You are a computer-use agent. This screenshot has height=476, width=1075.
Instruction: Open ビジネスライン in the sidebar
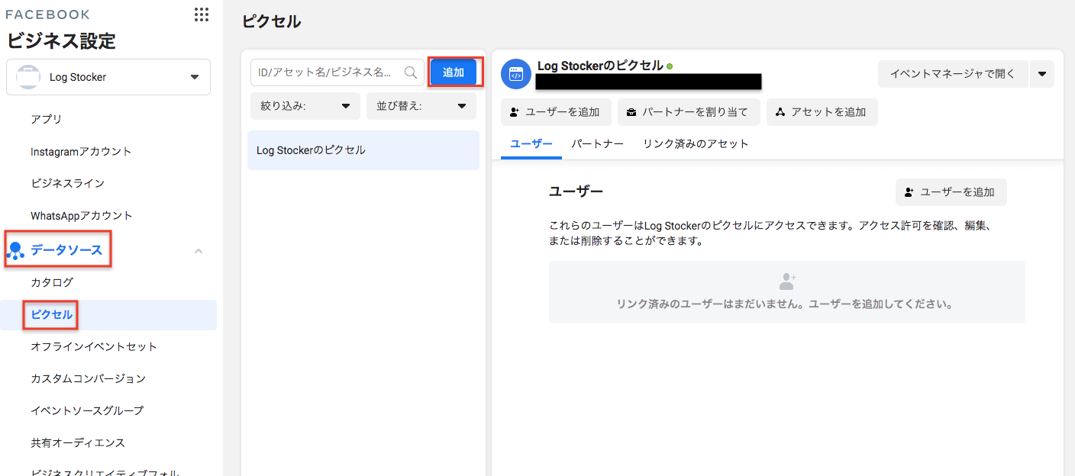pyautogui.click(x=68, y=183)
